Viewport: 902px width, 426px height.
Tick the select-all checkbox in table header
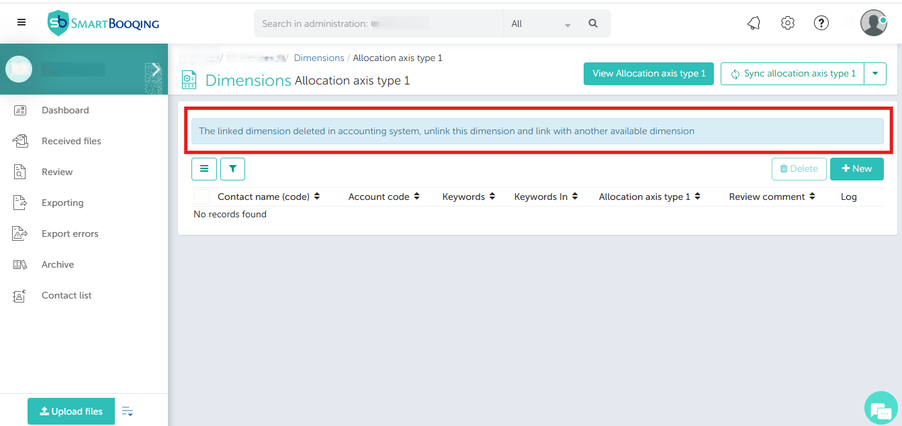201,197
